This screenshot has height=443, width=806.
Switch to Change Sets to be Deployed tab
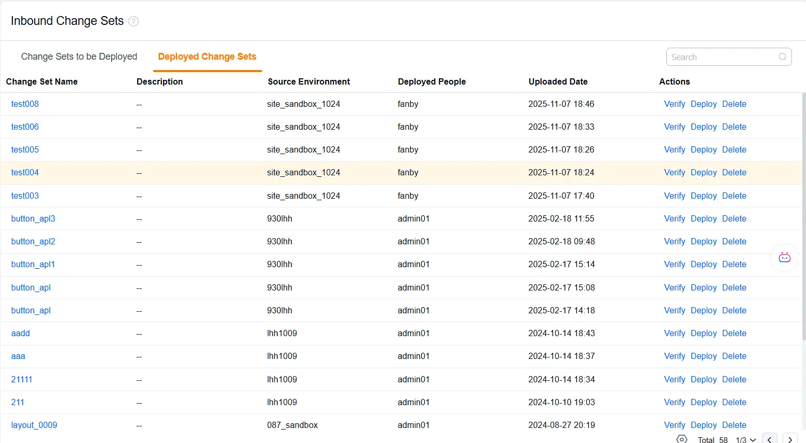click(79, 57)
